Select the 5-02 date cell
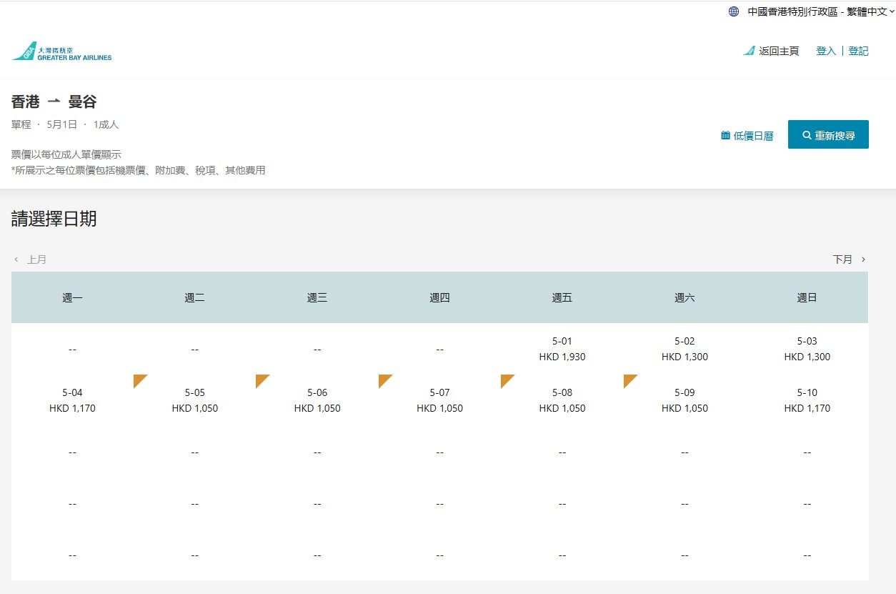Image resolution: width=896 pixels, height=594 pixels. coord(685,349)
